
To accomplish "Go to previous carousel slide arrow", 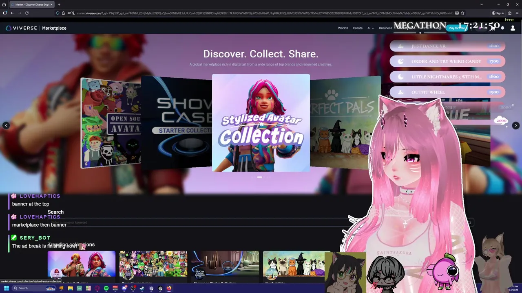I will tap(6, 125).
